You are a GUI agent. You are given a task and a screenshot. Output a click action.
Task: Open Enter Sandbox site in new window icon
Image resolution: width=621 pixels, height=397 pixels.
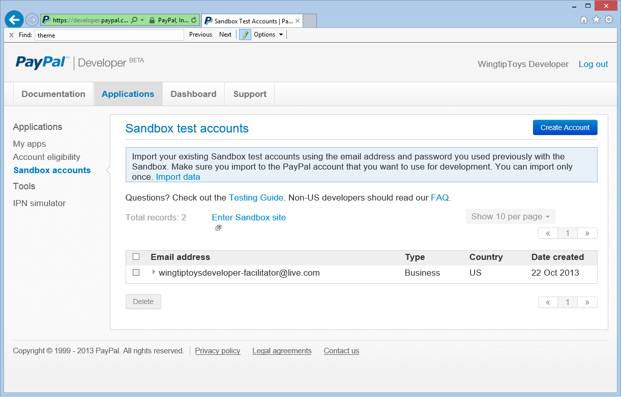tap(218, 227)
